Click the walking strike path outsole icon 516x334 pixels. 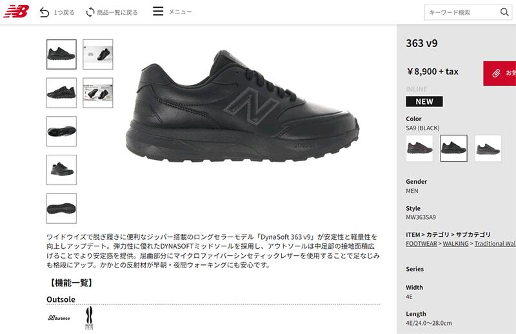[x=89, y=318]
